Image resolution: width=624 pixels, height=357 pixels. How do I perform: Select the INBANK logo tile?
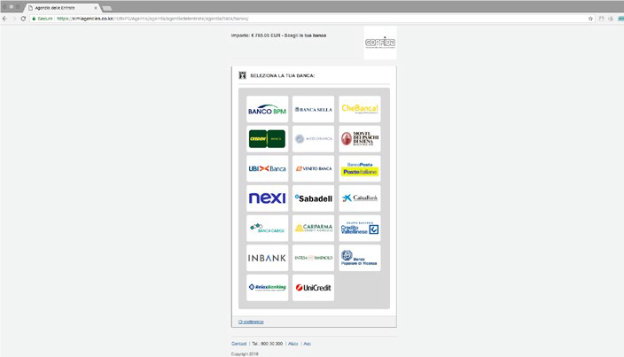coord(267,258)
